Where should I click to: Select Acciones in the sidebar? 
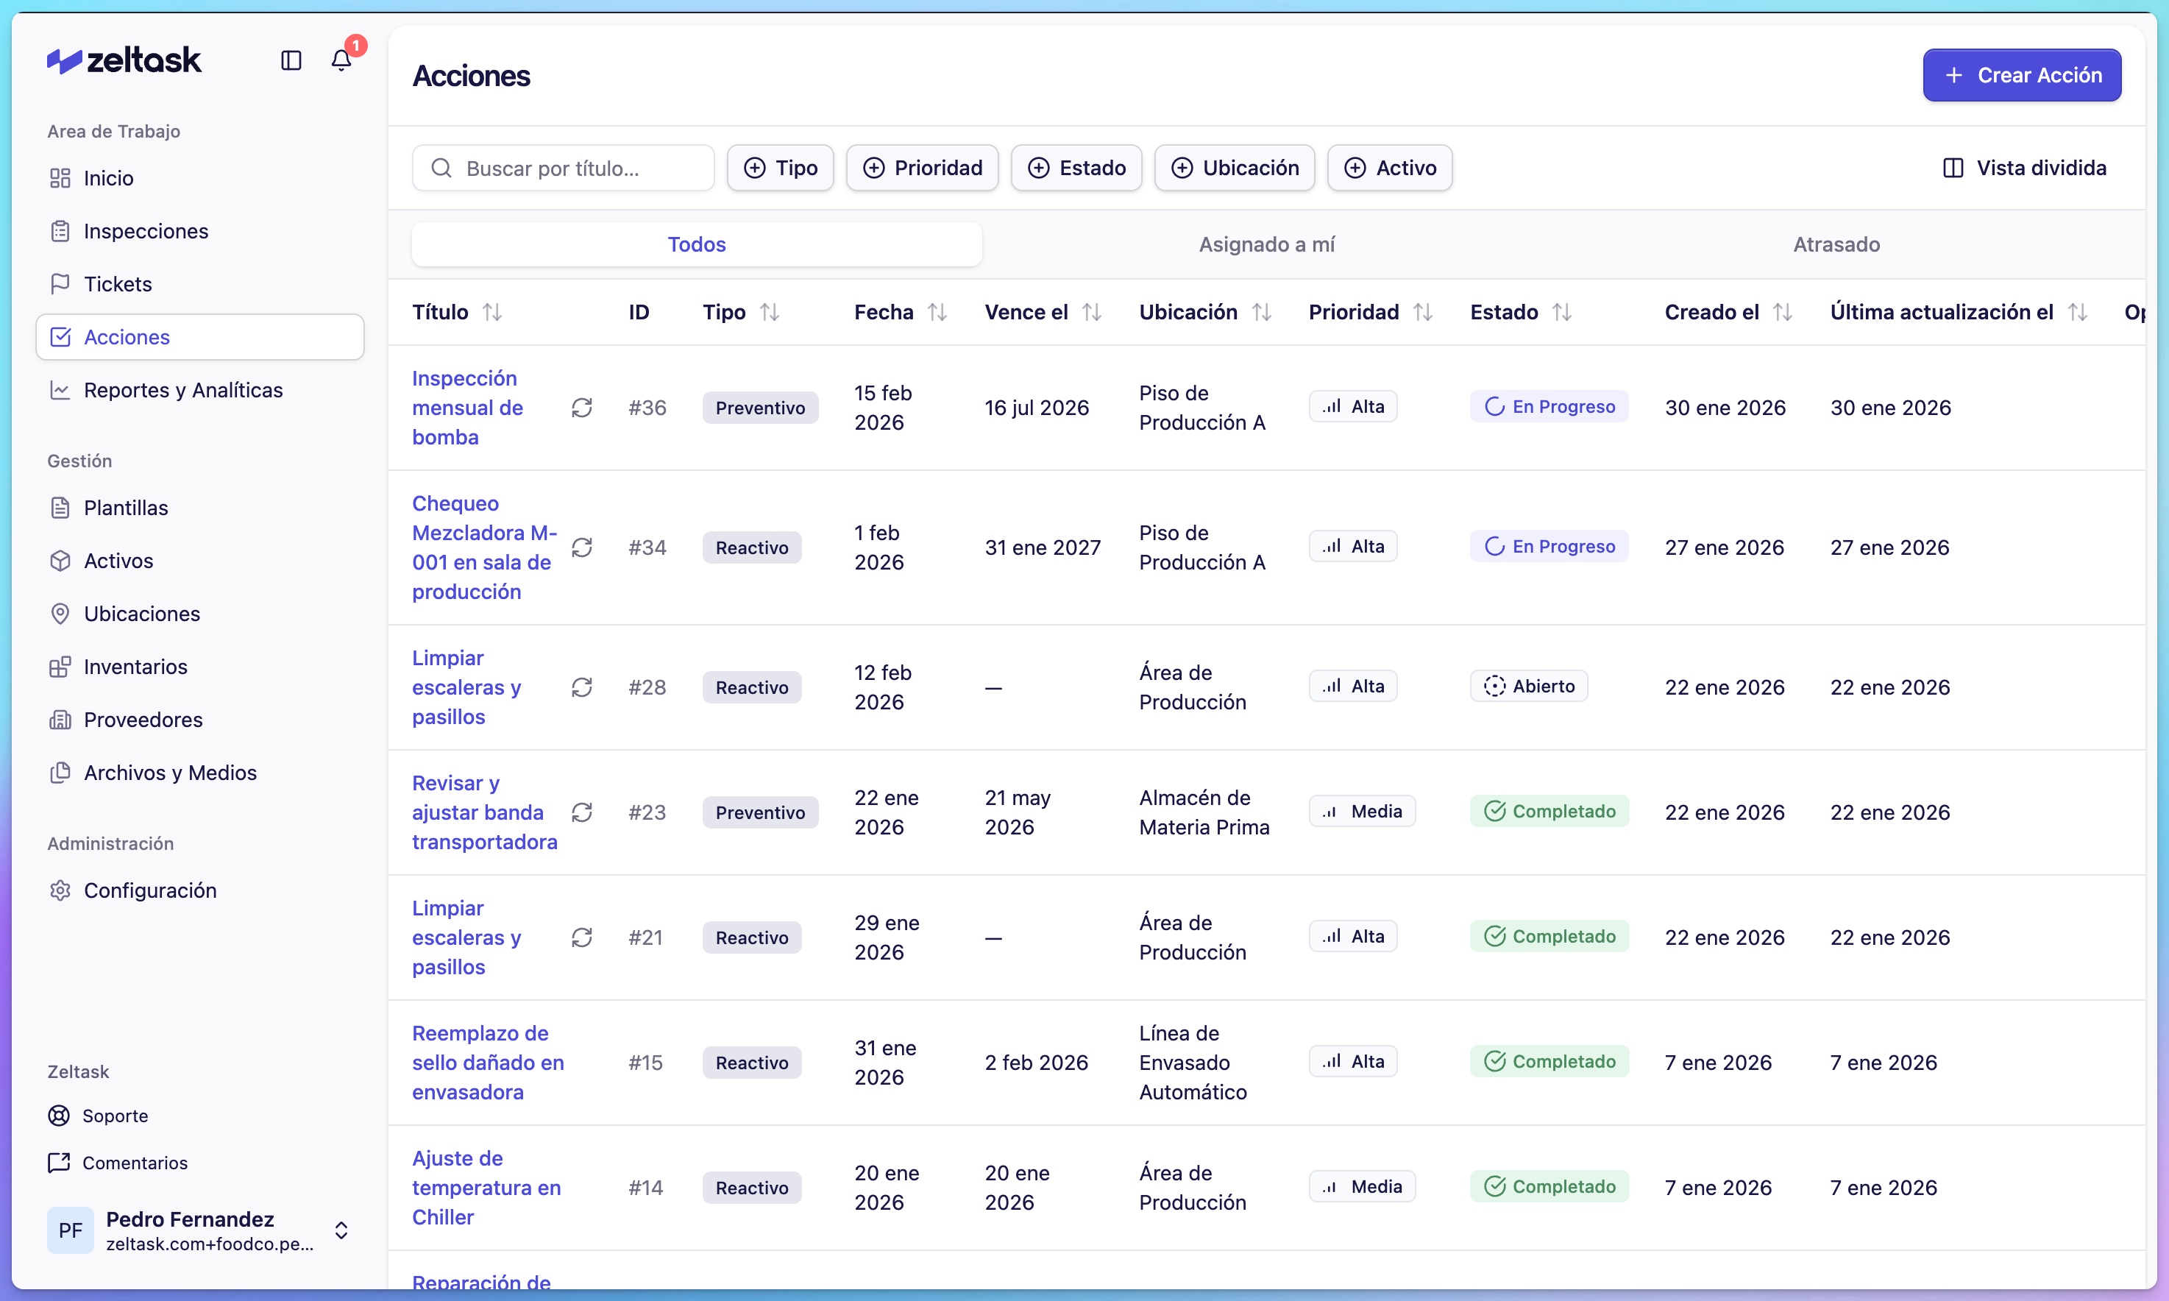click(x=200, y=336)
